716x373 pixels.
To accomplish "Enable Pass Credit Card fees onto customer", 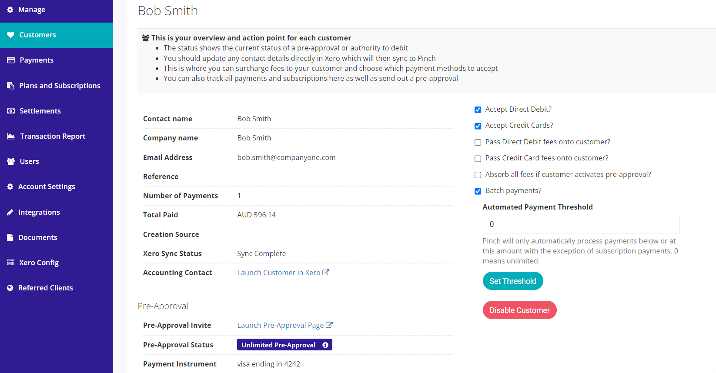I will (478, 159).
